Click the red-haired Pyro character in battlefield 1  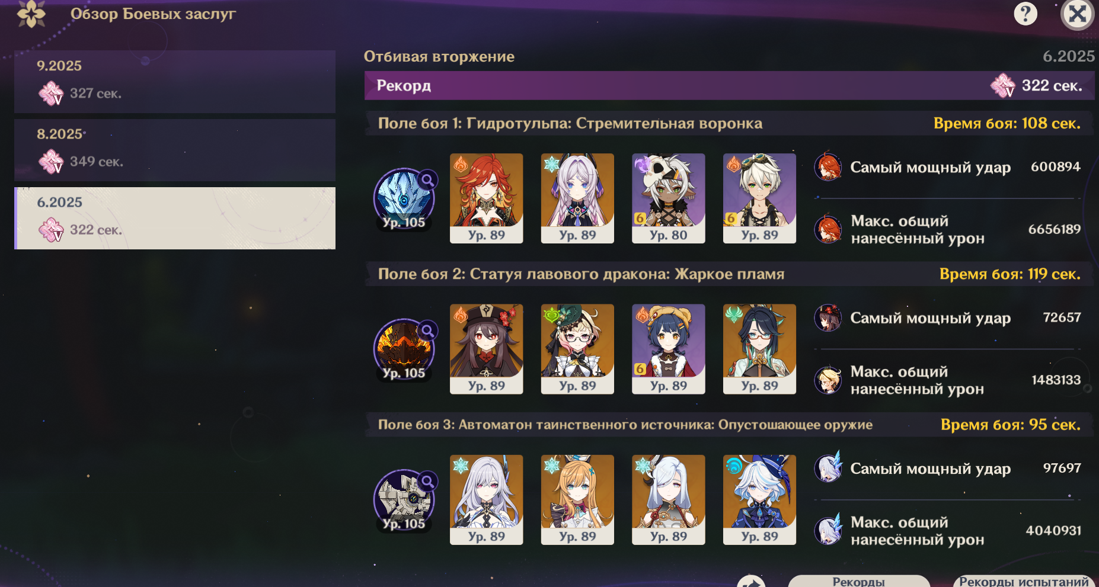tap(486, 198)
